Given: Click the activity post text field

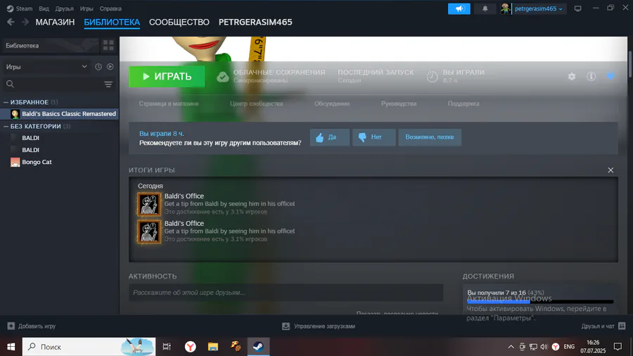Looking at the screenshot, I should click(x=286, y=293).
